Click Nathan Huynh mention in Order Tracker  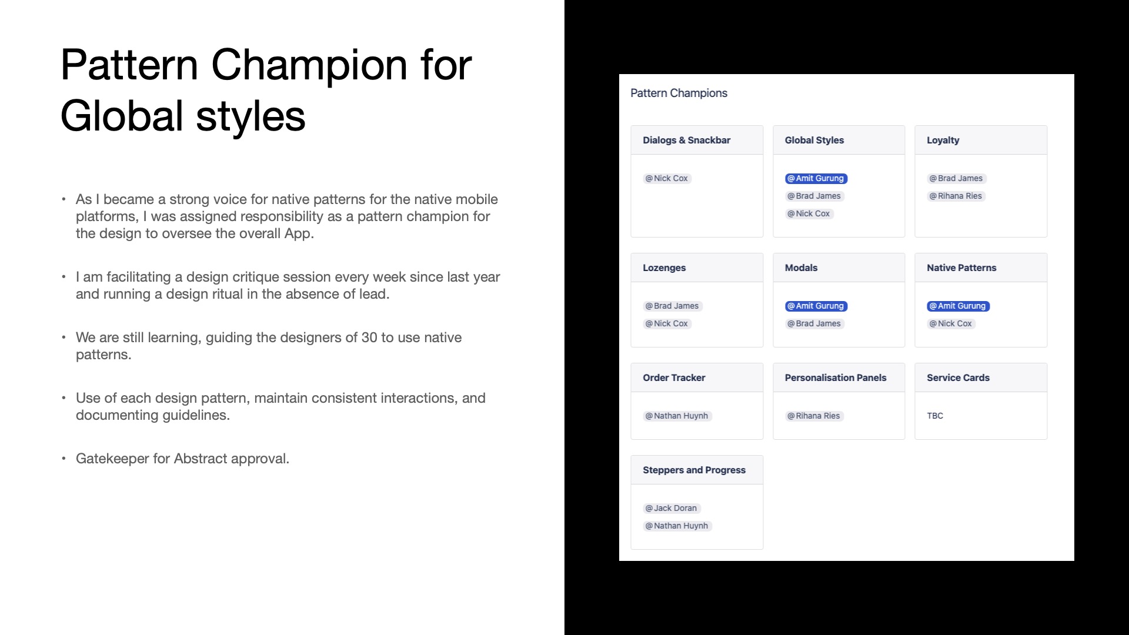point(677,416)
